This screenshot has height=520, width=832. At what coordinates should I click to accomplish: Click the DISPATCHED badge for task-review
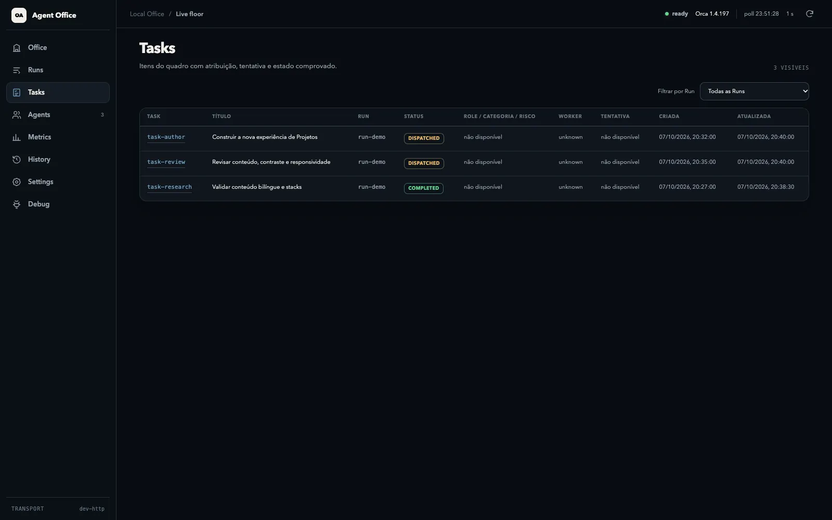point(424,163)
